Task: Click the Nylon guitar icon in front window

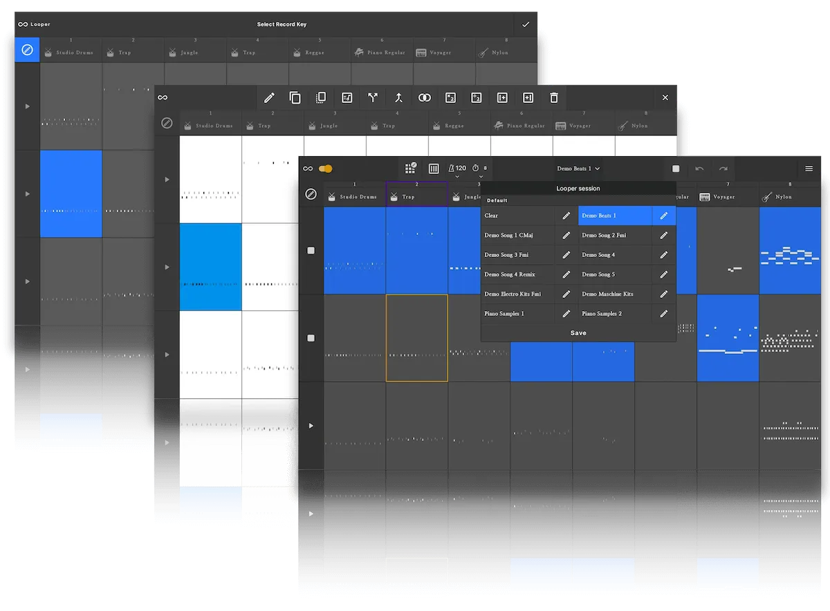Action: tap(766, 197)
